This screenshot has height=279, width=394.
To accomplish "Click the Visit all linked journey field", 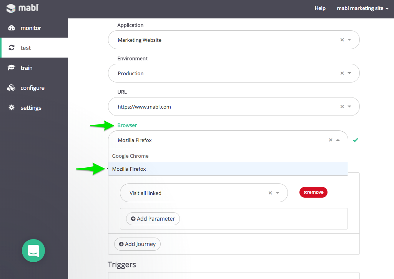I will (x=204, y=193).
